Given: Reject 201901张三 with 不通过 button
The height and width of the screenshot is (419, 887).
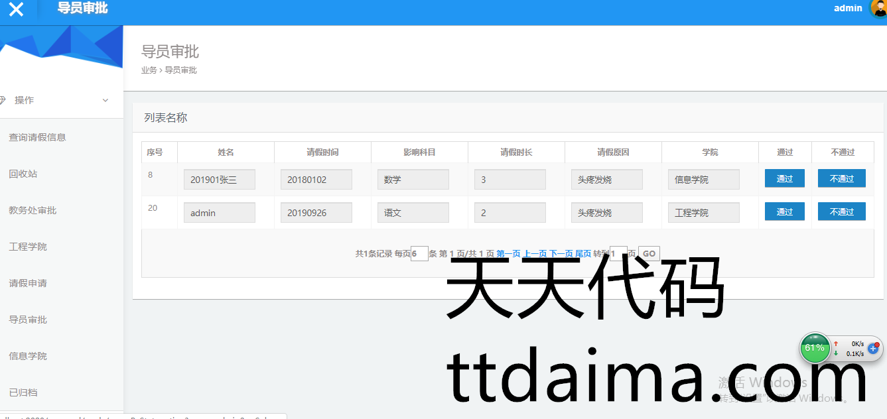Looking at the screenshot, I should (x=841, y=178).
